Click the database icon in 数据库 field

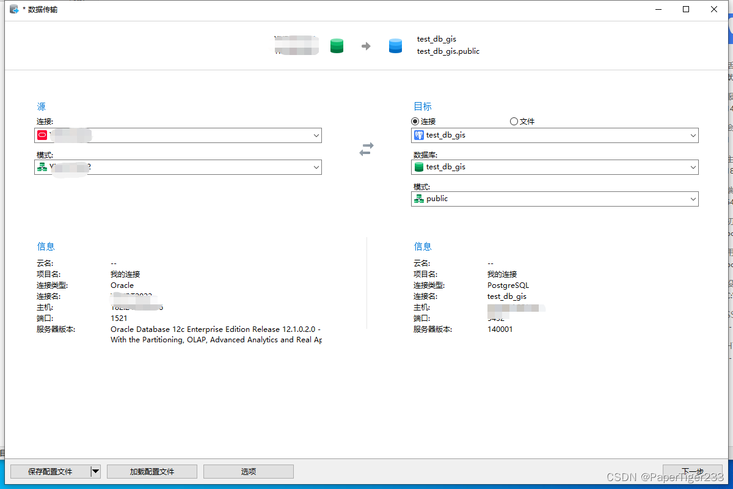(419, 166)
